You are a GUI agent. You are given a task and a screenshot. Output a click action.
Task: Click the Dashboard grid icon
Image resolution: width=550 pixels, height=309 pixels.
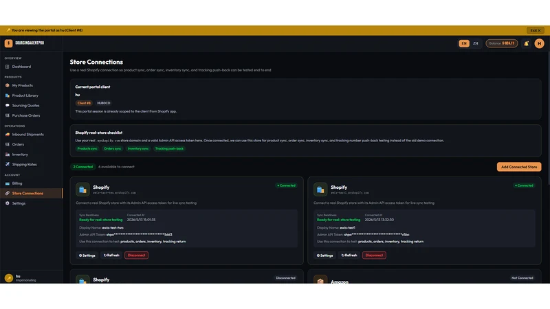tap(8, 67)
